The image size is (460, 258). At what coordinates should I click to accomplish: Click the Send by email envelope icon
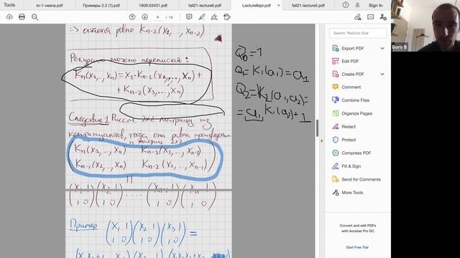click(x=371, y=17)
